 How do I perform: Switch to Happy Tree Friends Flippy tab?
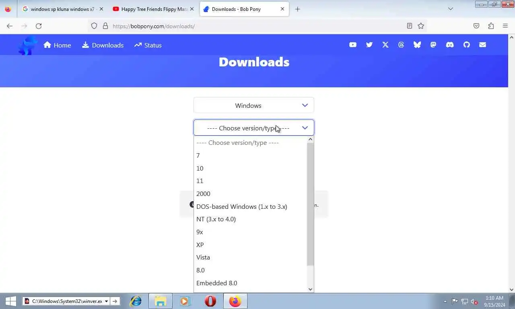153,9
